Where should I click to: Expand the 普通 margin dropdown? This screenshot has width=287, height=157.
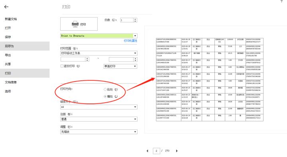tap(135, 119)
